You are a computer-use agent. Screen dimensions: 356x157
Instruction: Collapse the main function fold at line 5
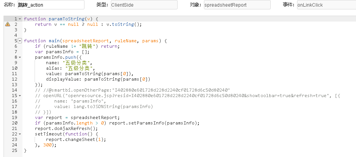click(20, 41)
